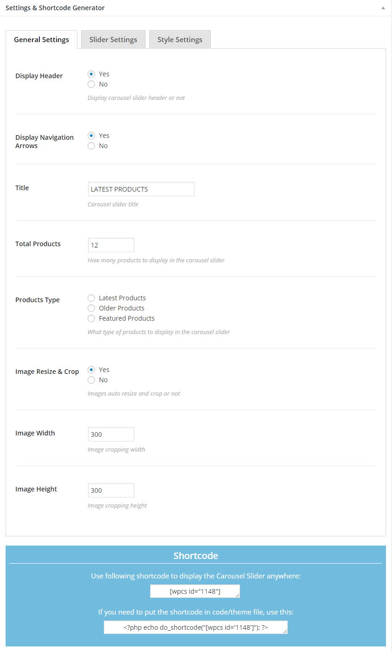The height and width of the screenshot is (652, 392).
Task: Choose Latest Products type
Action: [91, 298]
